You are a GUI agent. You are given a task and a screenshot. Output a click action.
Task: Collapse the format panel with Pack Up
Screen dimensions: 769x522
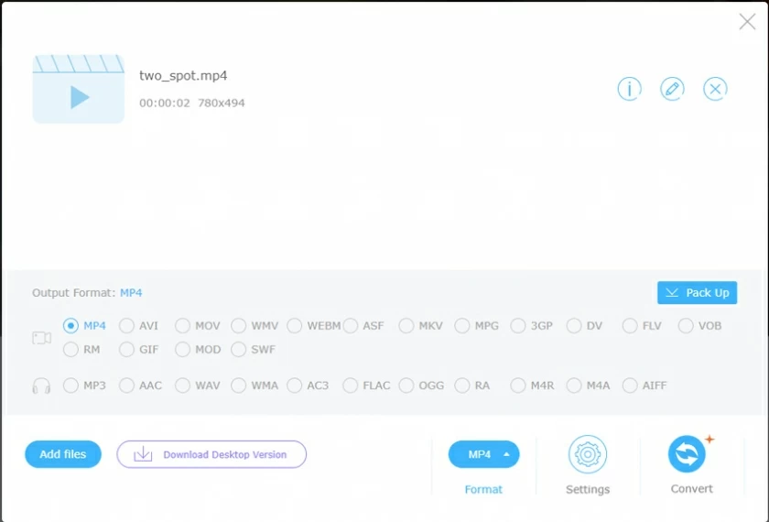[697, 293]
